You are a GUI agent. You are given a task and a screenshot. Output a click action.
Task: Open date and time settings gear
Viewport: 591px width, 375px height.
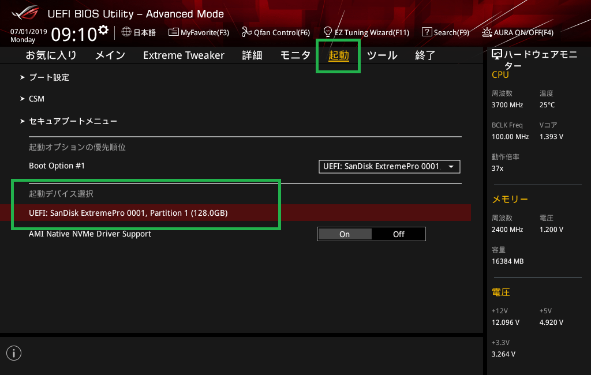(x=103, y=29)
